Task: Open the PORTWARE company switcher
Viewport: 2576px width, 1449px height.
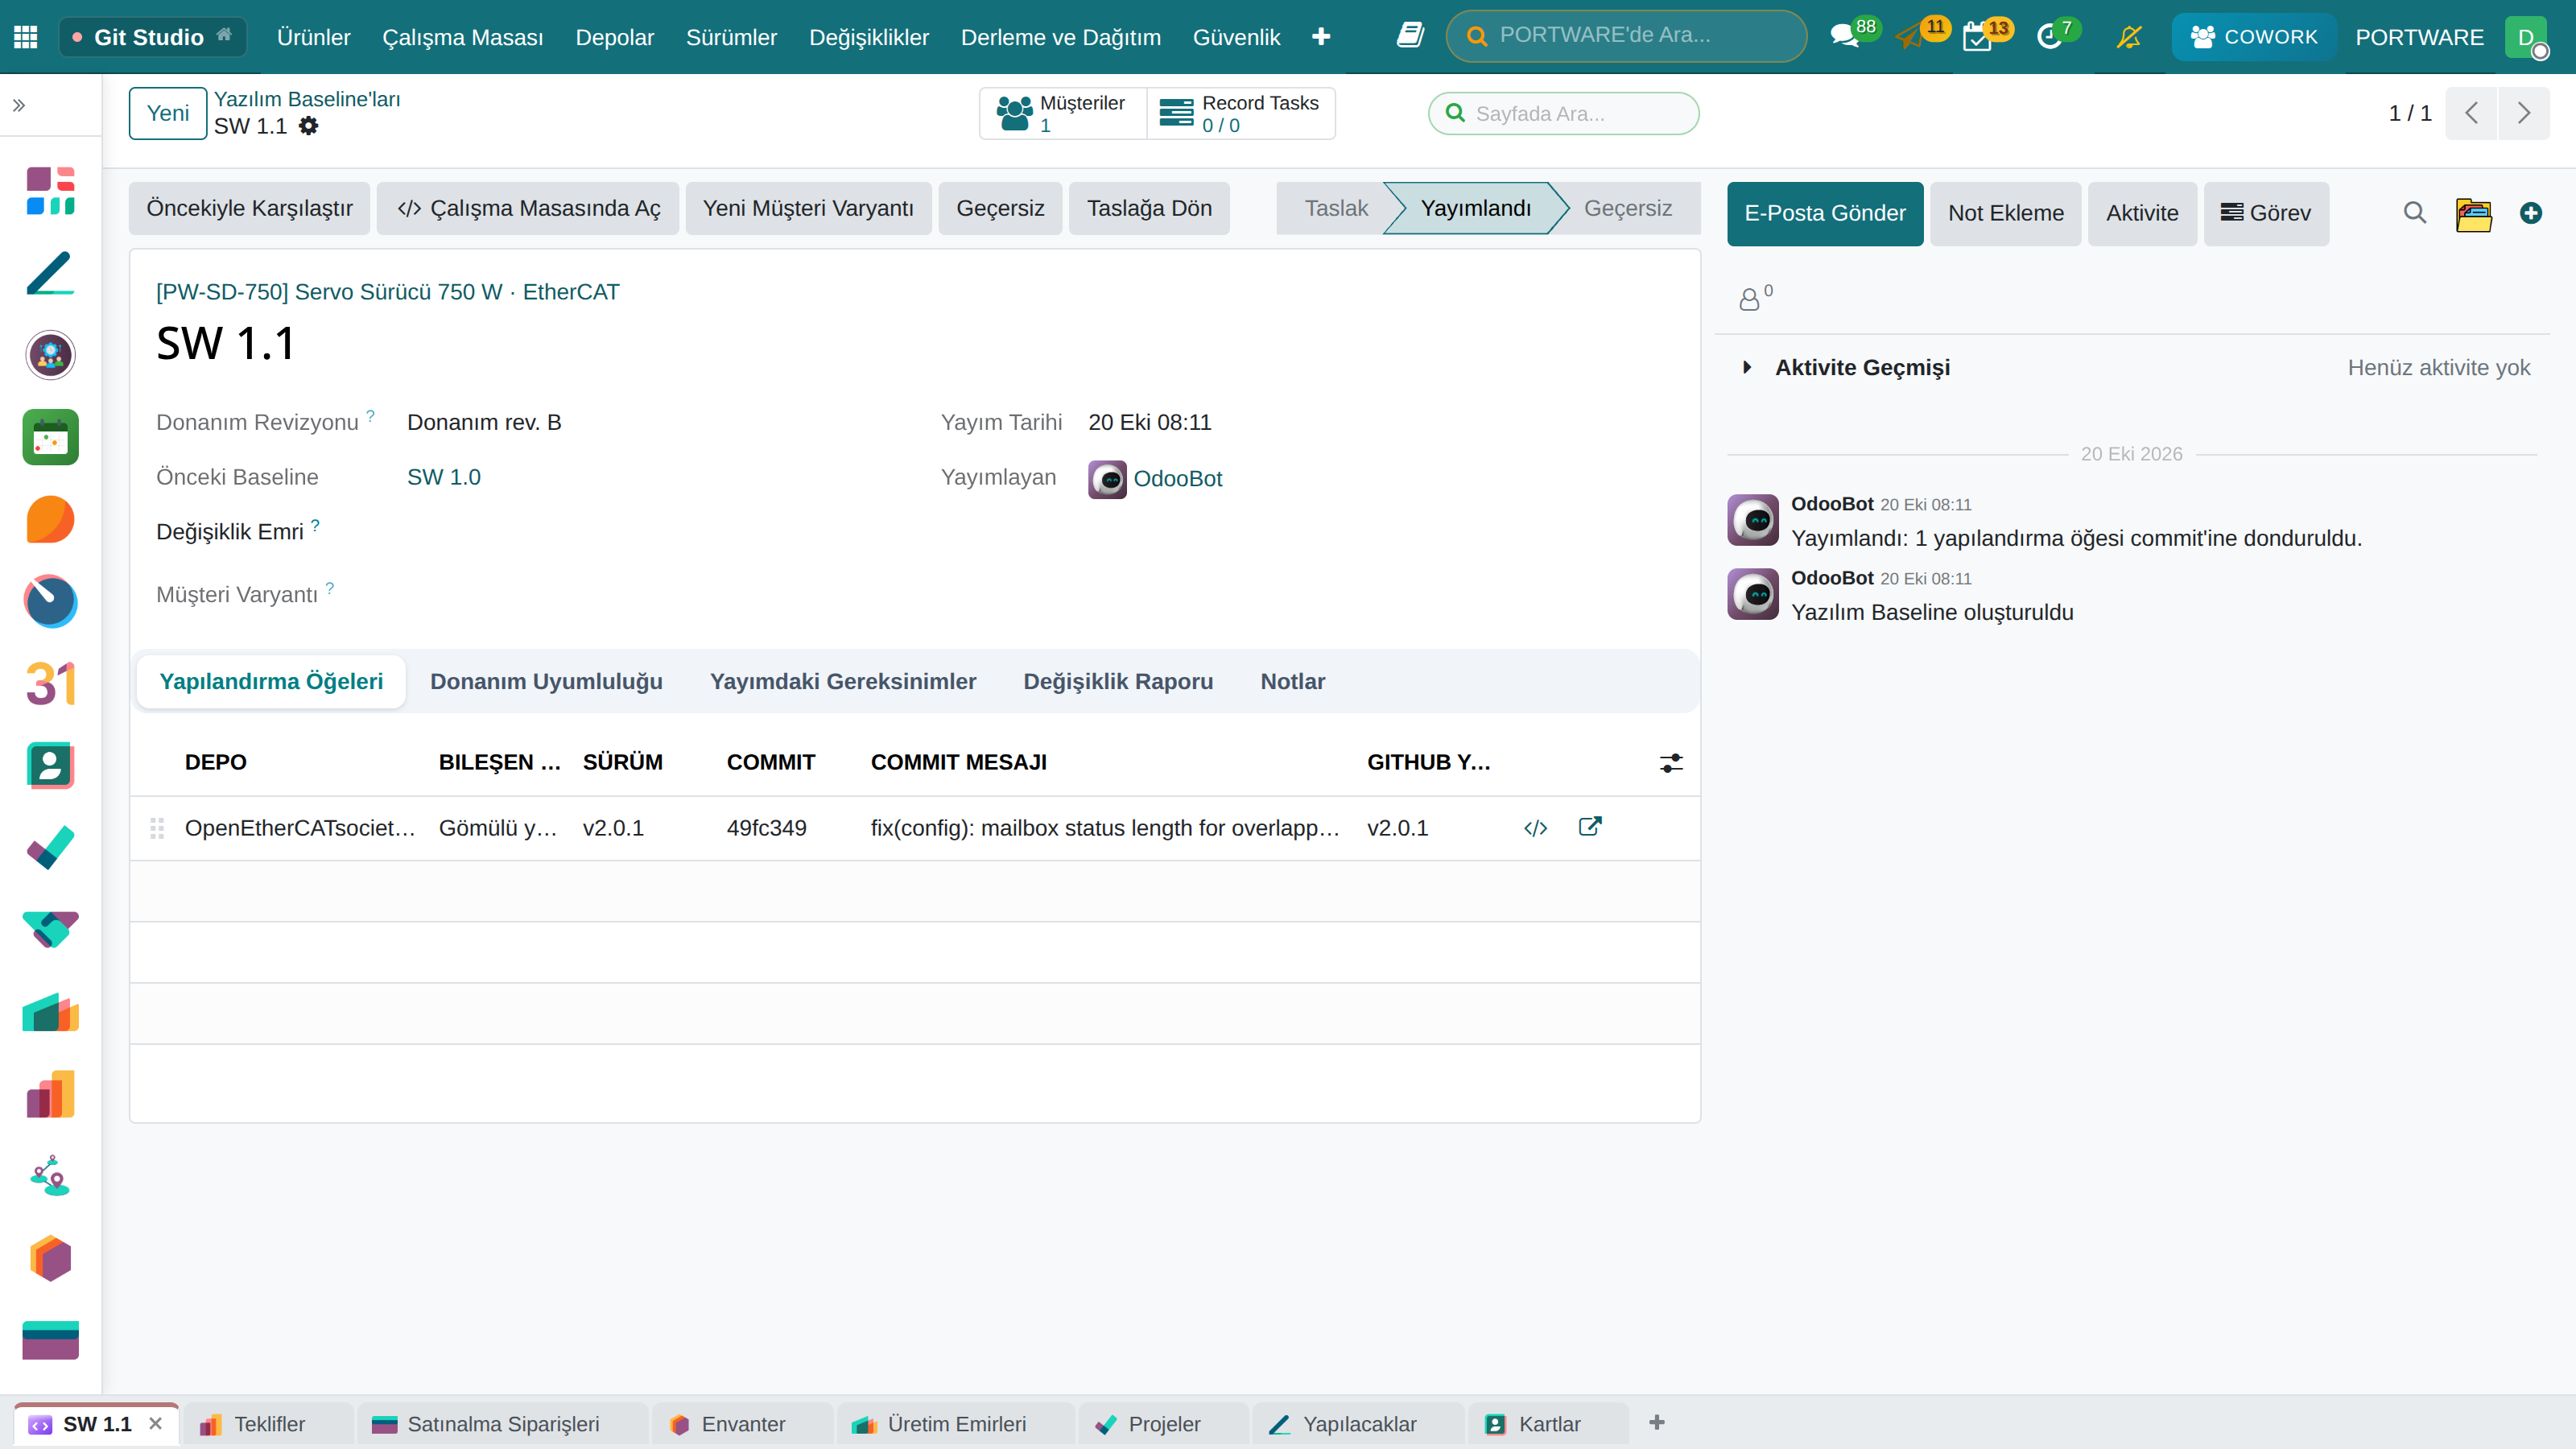Action: 2419,37
